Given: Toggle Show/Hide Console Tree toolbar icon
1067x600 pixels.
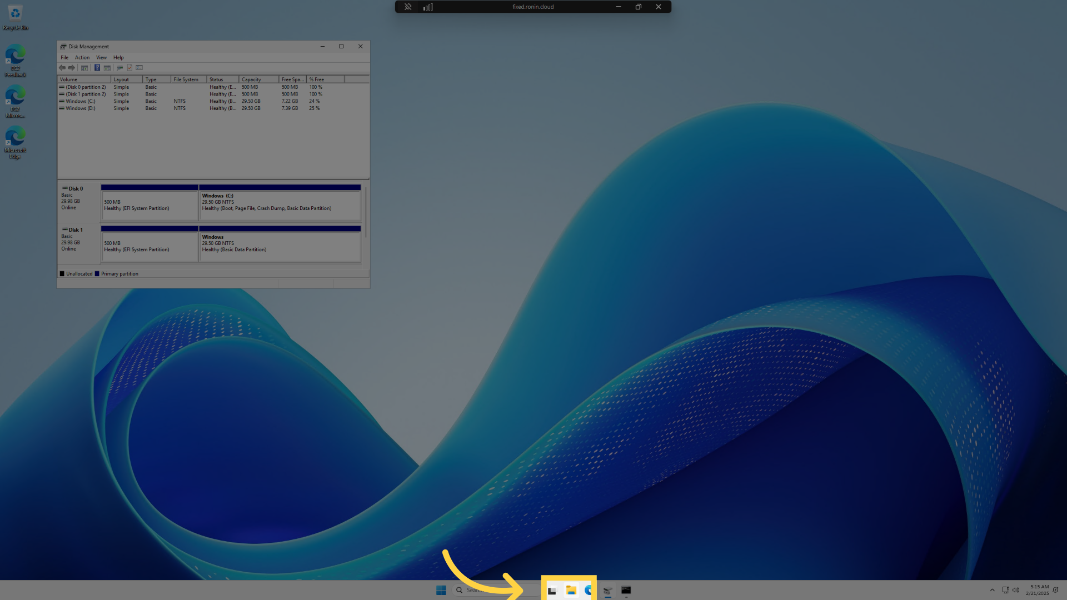Looking at the screenshot, I should pyautogui.click(x=84, y=68).
